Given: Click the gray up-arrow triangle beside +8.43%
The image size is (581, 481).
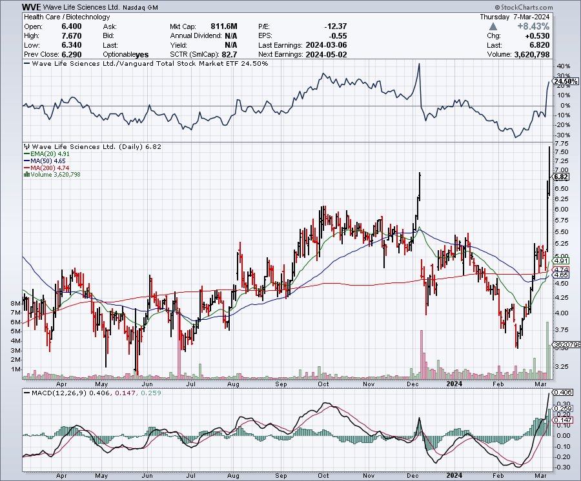Looking at the screenshot, I should coord(493,26).
